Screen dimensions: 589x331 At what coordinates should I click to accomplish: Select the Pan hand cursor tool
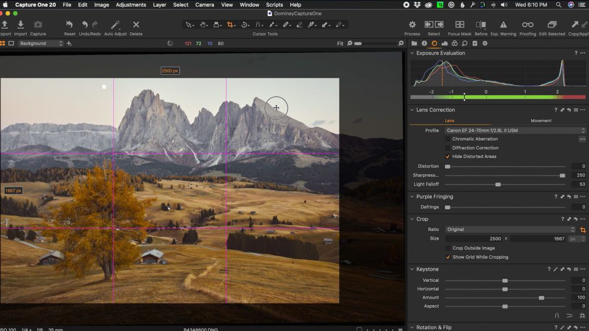[x=204, y=25]
